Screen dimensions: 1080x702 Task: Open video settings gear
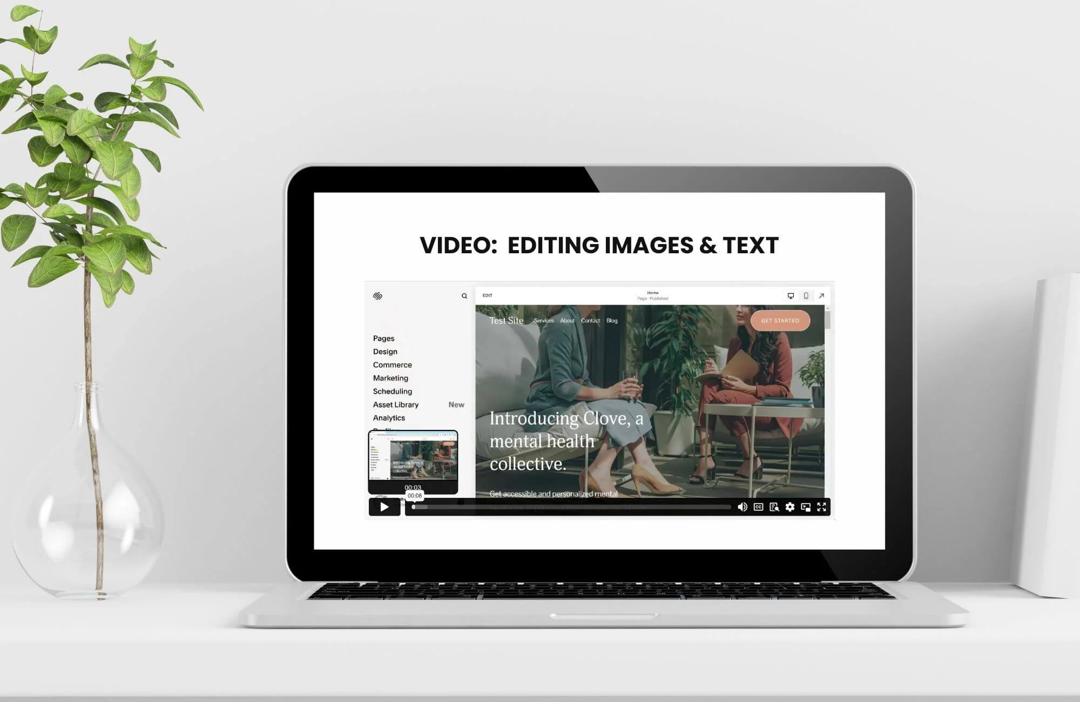click(x=790, y=507)
